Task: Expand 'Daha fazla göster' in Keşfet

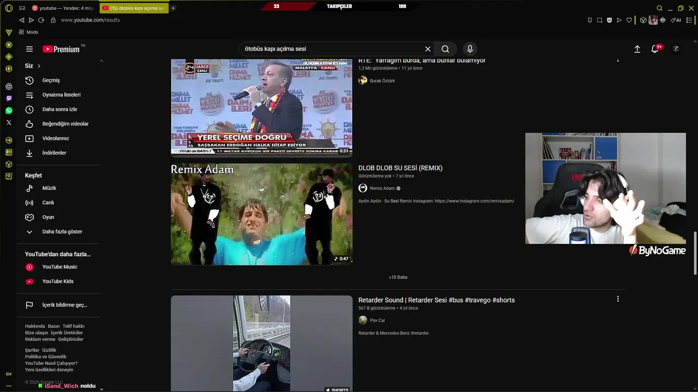Action: click(58, 231)
